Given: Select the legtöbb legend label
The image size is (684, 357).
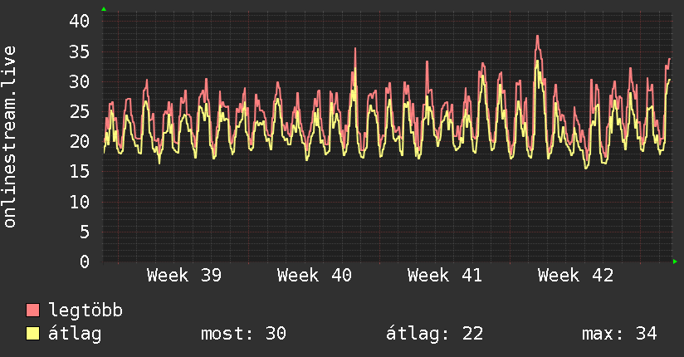Looking at the screenshot, I should [x=86, y=311].
